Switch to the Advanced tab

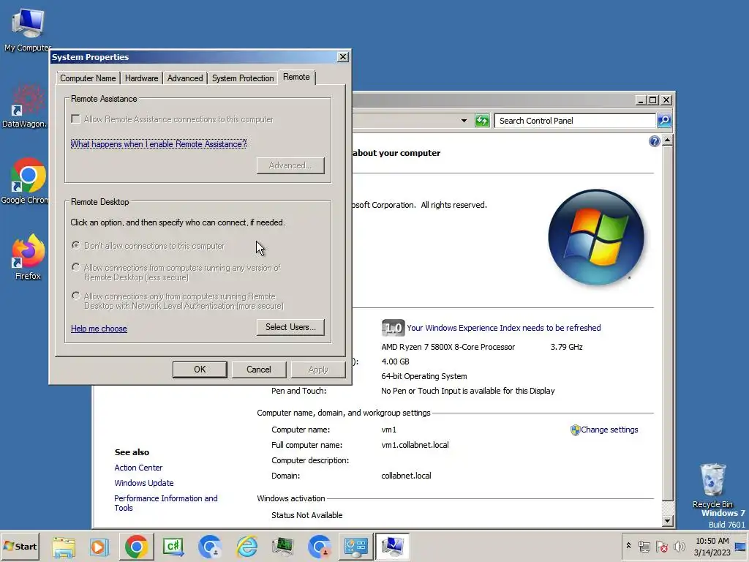185,78
